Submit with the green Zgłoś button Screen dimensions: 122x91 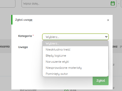coord(100,81)
